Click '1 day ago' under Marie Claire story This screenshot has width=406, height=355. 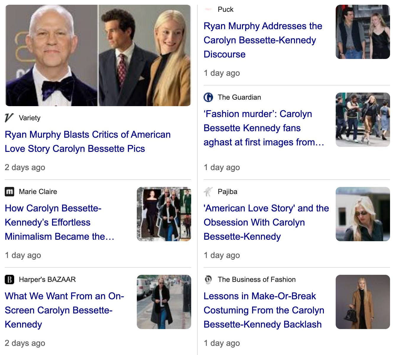click(x=23, y=255)
